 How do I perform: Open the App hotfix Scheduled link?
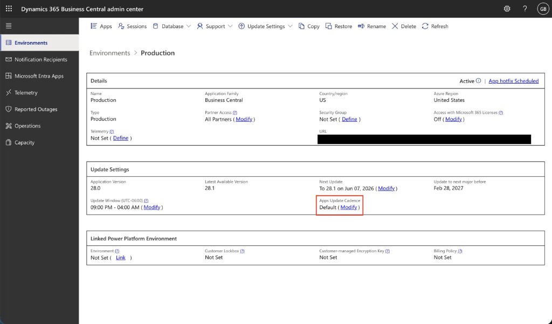[x=514, y=81]
